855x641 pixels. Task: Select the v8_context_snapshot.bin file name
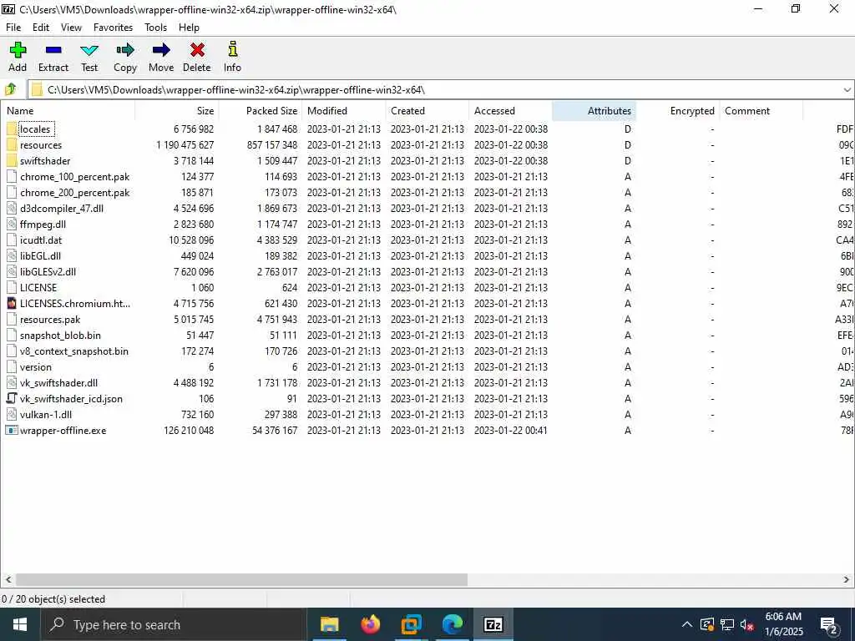pos(74,351)
